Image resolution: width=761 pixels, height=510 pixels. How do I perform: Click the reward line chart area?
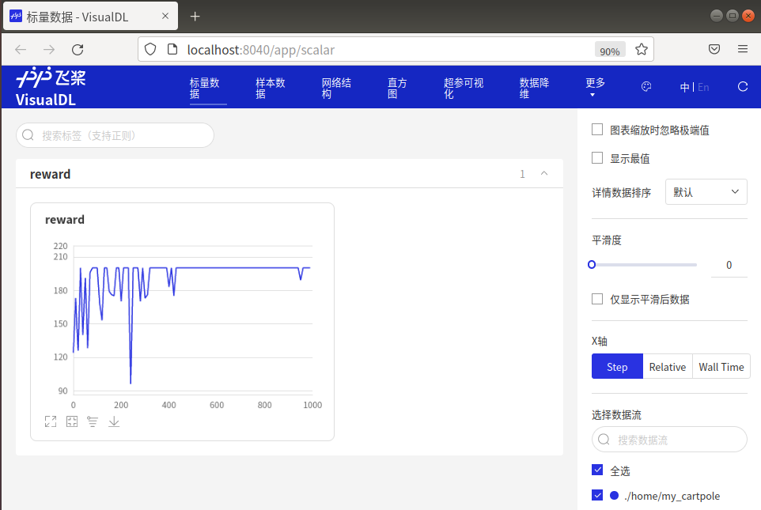pos(193,319)
